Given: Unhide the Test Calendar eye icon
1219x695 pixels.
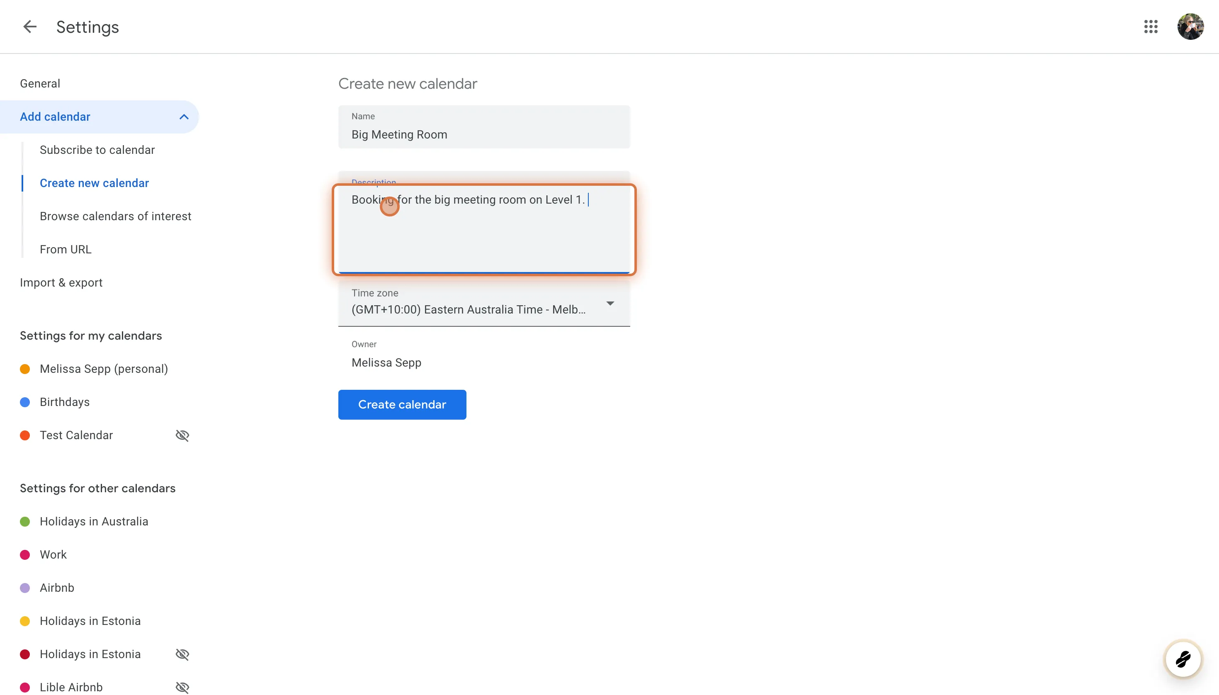Looking at the screenshot, I should point(182,435).
